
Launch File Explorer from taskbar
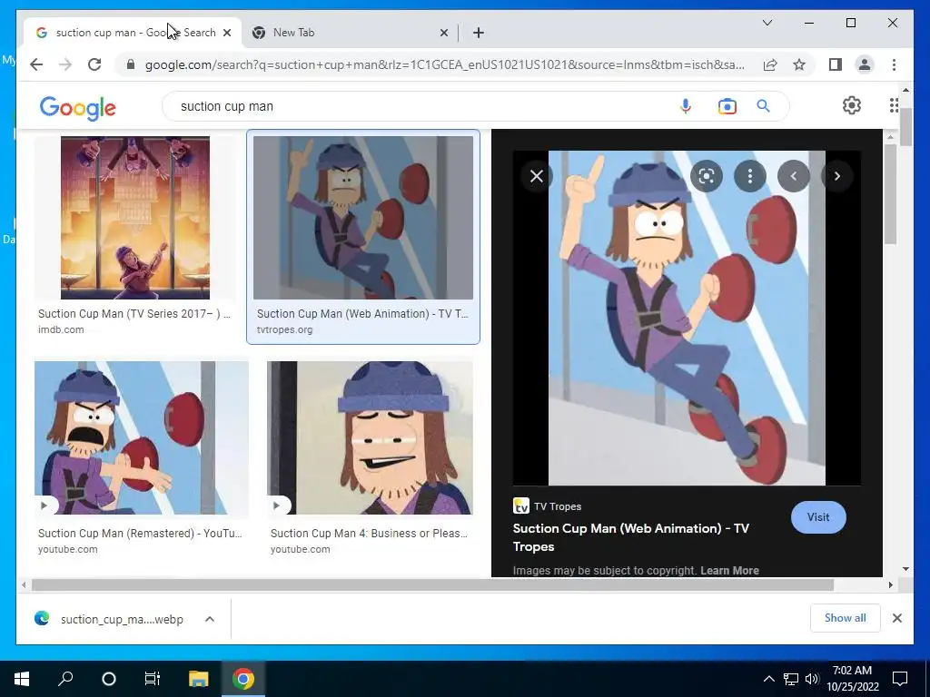[x=199, y=679]
